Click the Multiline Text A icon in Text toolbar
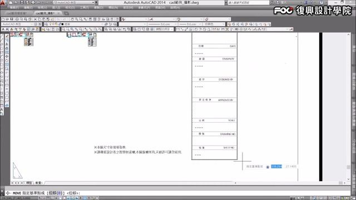 (x=3, y=29)
